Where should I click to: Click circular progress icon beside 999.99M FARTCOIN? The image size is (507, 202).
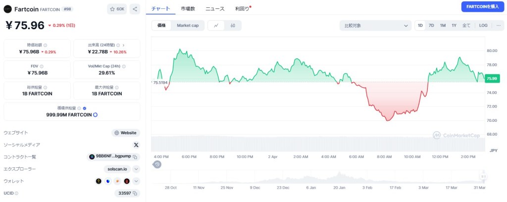point(96,115)
